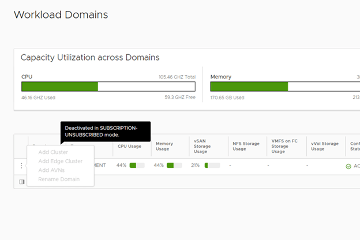Sort by CPU Usage column header
Image resolution: width=360 pixels, height=240 pixels.
tap(130, 146)
